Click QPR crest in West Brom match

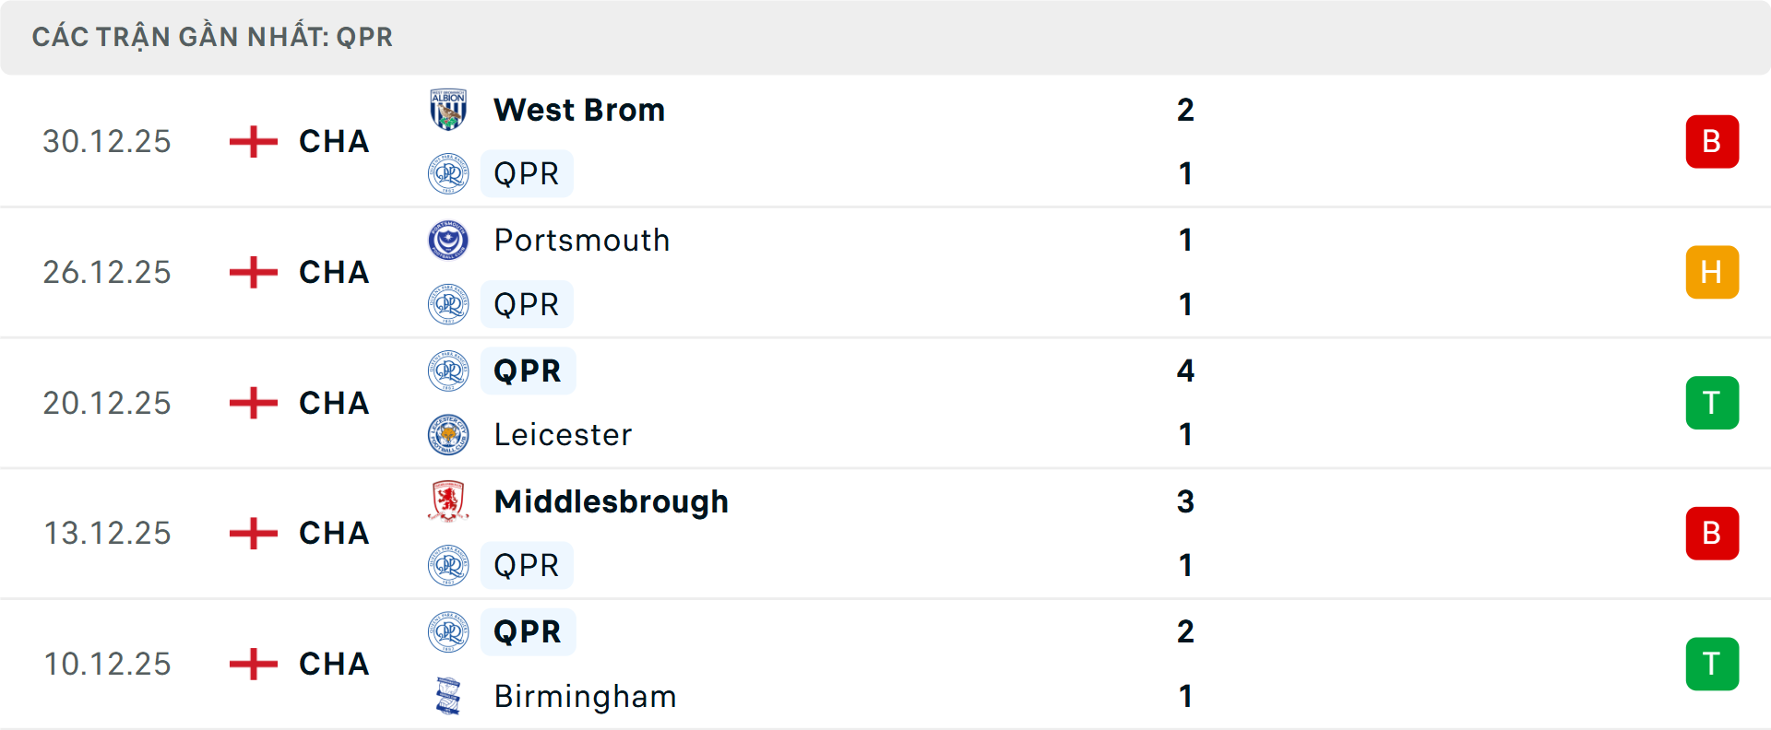(448, 173)
